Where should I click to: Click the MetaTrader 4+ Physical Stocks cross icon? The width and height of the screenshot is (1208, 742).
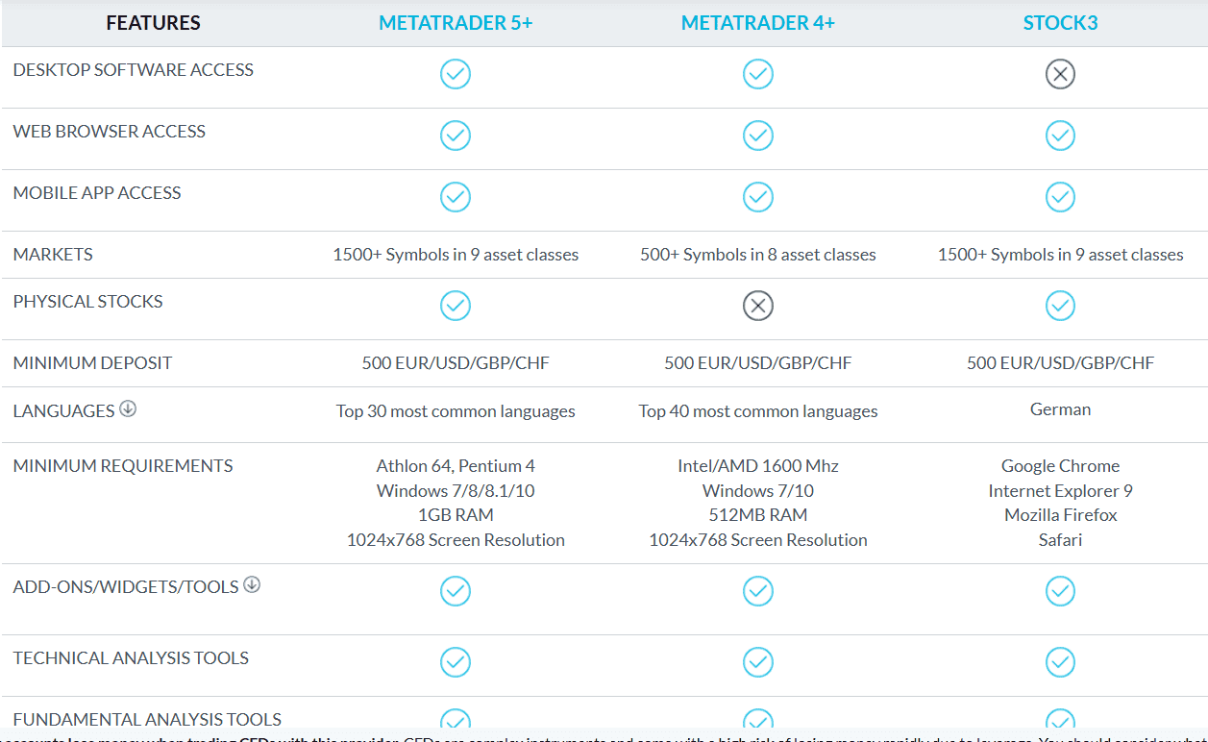tap(758, 306)
